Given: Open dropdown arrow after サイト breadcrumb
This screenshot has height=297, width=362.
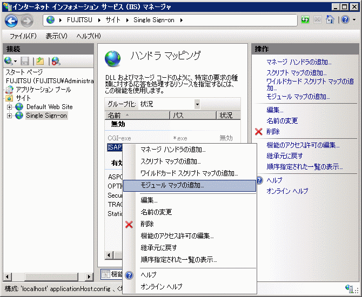Looking at the screenshot, I should (x=127, y=20).
